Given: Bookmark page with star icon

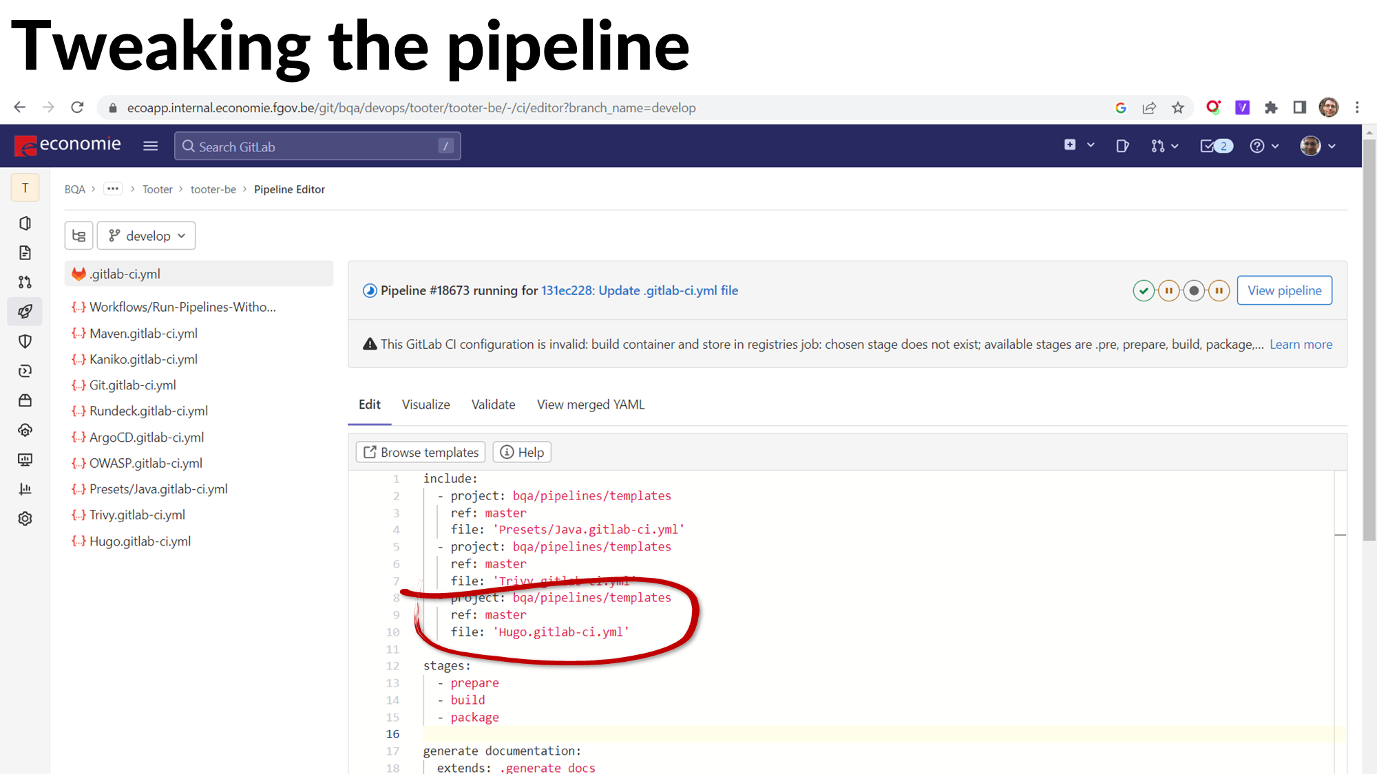Looking at the screenshot, I should pos(1178,108).
